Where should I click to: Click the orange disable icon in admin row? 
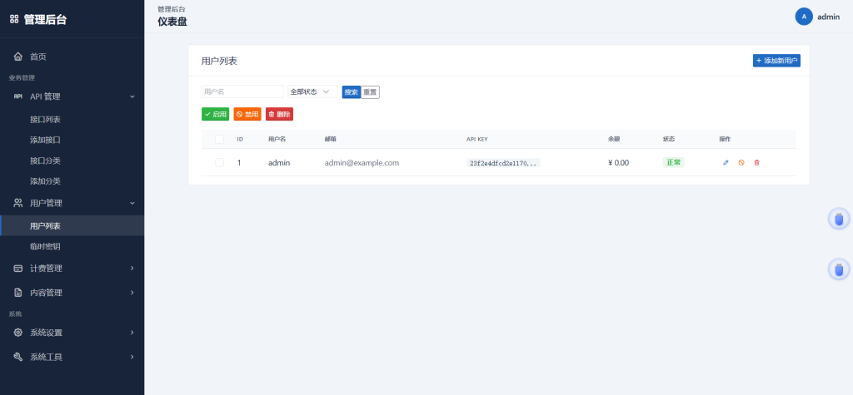point(741,162)
